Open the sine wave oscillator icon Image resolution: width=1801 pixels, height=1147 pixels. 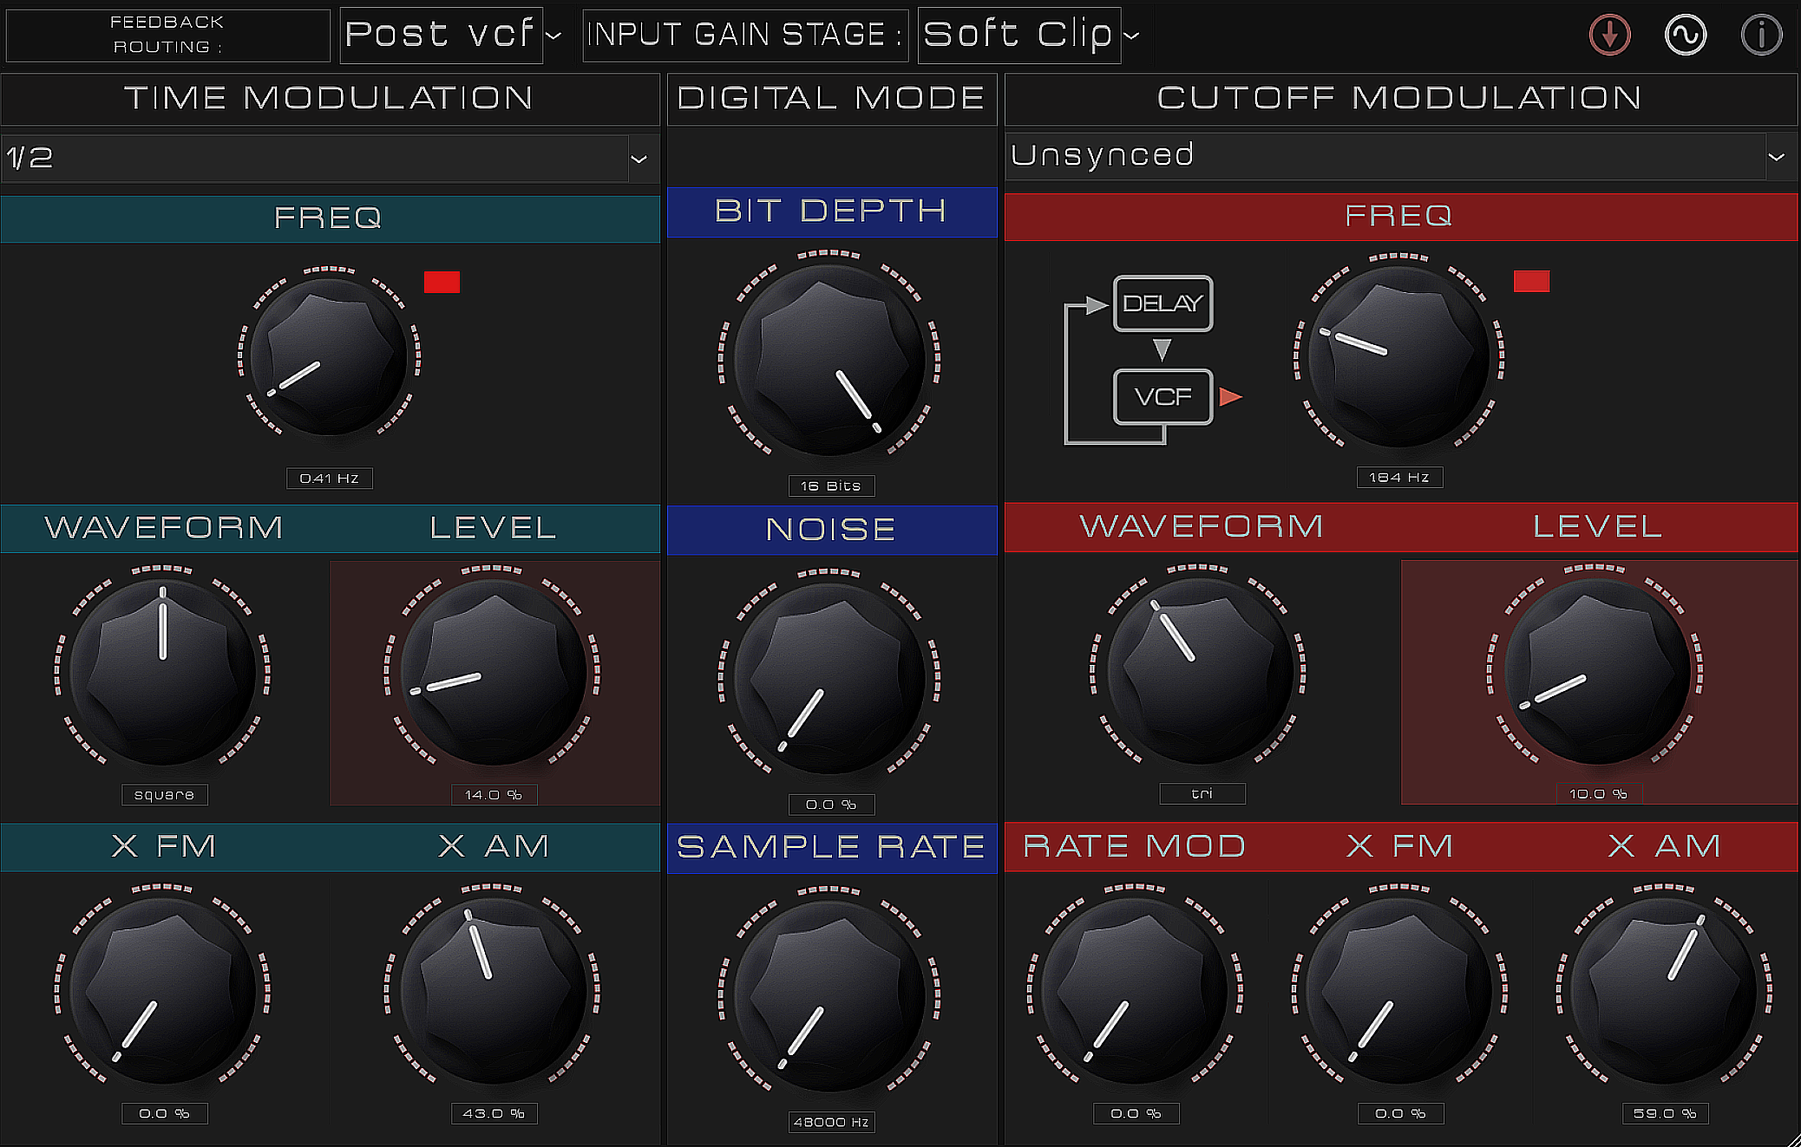point(1686,35)
